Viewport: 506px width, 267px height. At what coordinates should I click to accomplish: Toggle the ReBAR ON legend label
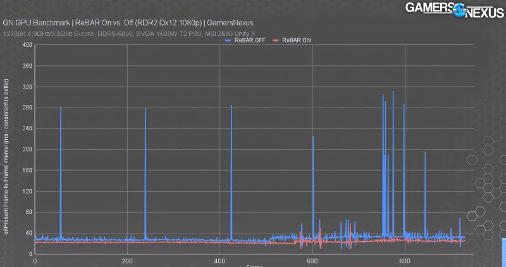293,40
